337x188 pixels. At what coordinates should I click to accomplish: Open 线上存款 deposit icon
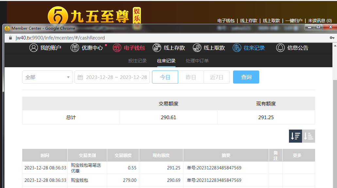pos(157,48)
